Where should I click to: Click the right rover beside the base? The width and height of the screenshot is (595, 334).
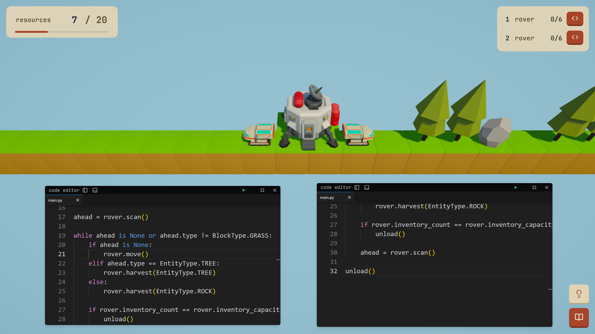[x=359, y=134]
